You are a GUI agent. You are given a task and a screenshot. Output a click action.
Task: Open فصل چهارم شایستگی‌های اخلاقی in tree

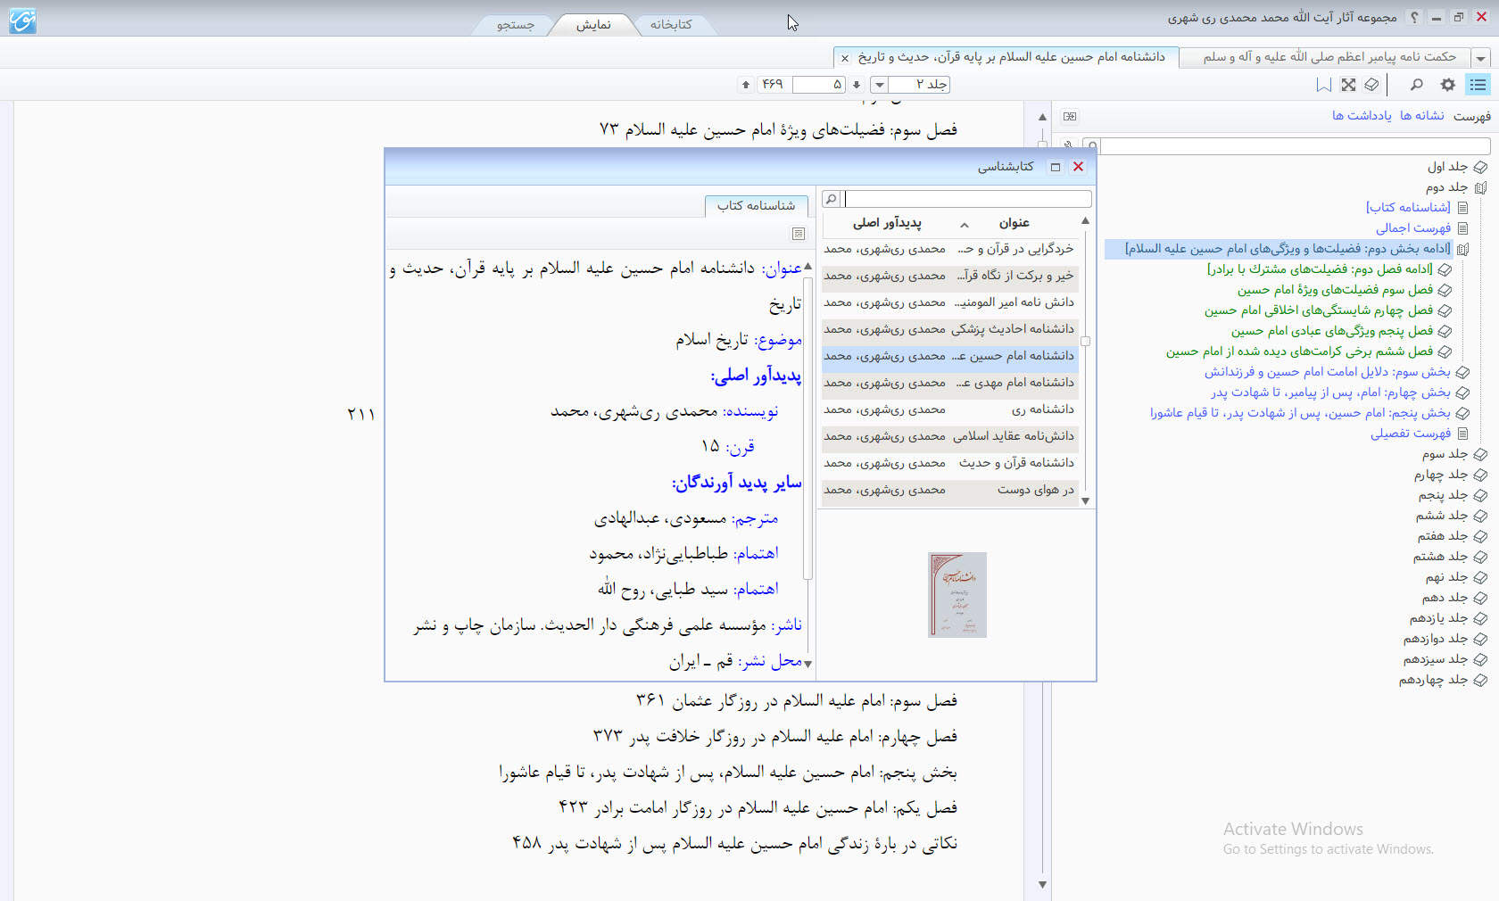(x=1319, y=310)
